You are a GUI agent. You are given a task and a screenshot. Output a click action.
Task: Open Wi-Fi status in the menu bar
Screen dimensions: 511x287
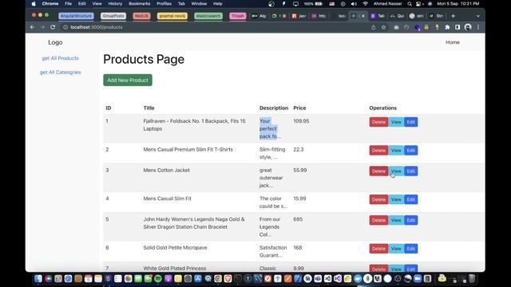tap(366, 3)
